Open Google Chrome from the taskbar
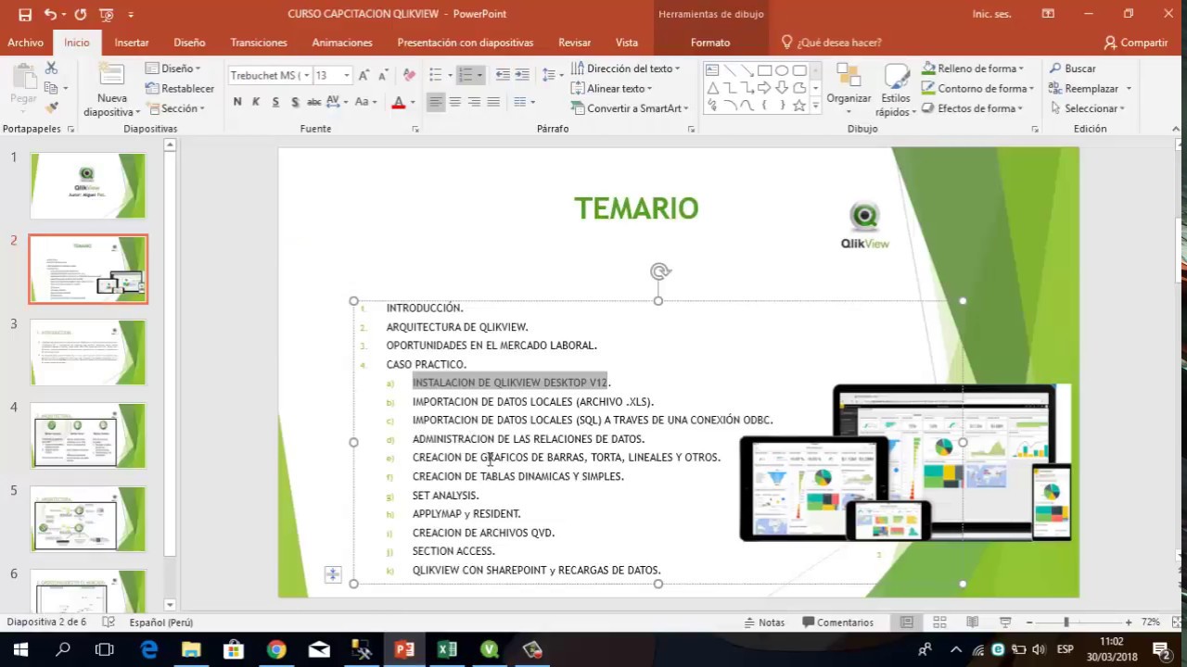Screen dimensions: 1187x667 (x=276, y=650)
